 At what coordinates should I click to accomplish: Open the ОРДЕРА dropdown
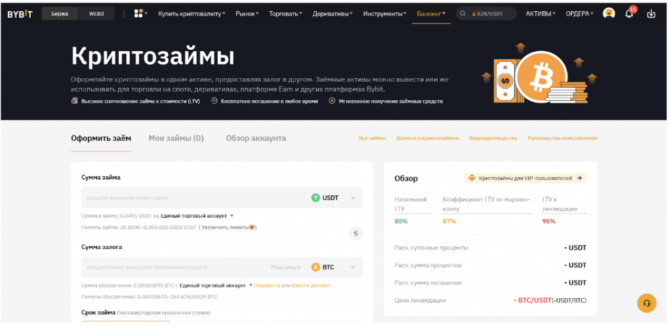[579, 14]
